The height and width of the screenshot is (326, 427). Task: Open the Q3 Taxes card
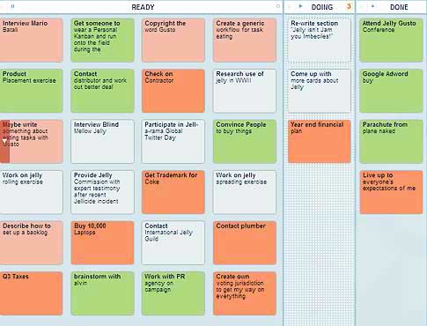(x=31, y=293)
